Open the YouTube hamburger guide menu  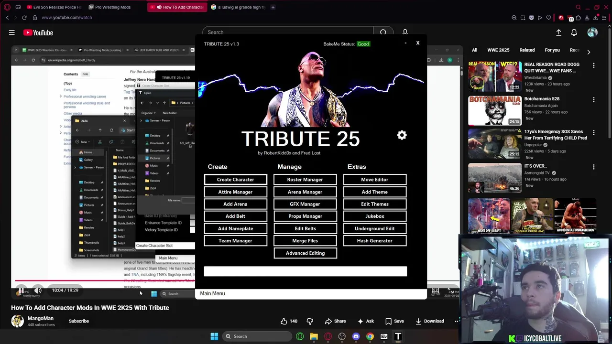click(x=11, y=32)
